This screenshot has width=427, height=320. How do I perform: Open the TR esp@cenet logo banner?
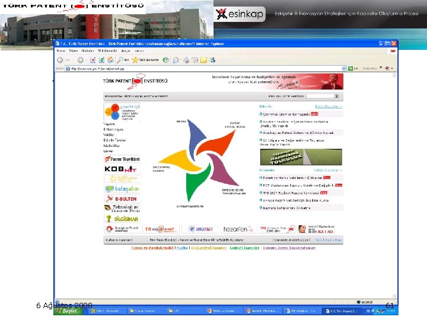pyautogui.click(x=161, y=229)
